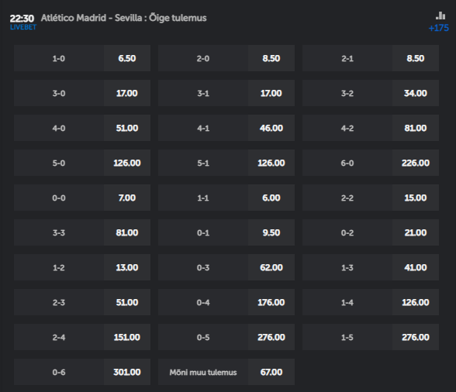456x392 pixels.
Task: Select the 3-3 score at 81.00
Action: pyautogui.click(x=82, y=232)
